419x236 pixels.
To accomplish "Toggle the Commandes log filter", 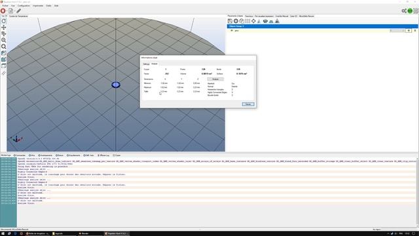I will pos(20,155).
